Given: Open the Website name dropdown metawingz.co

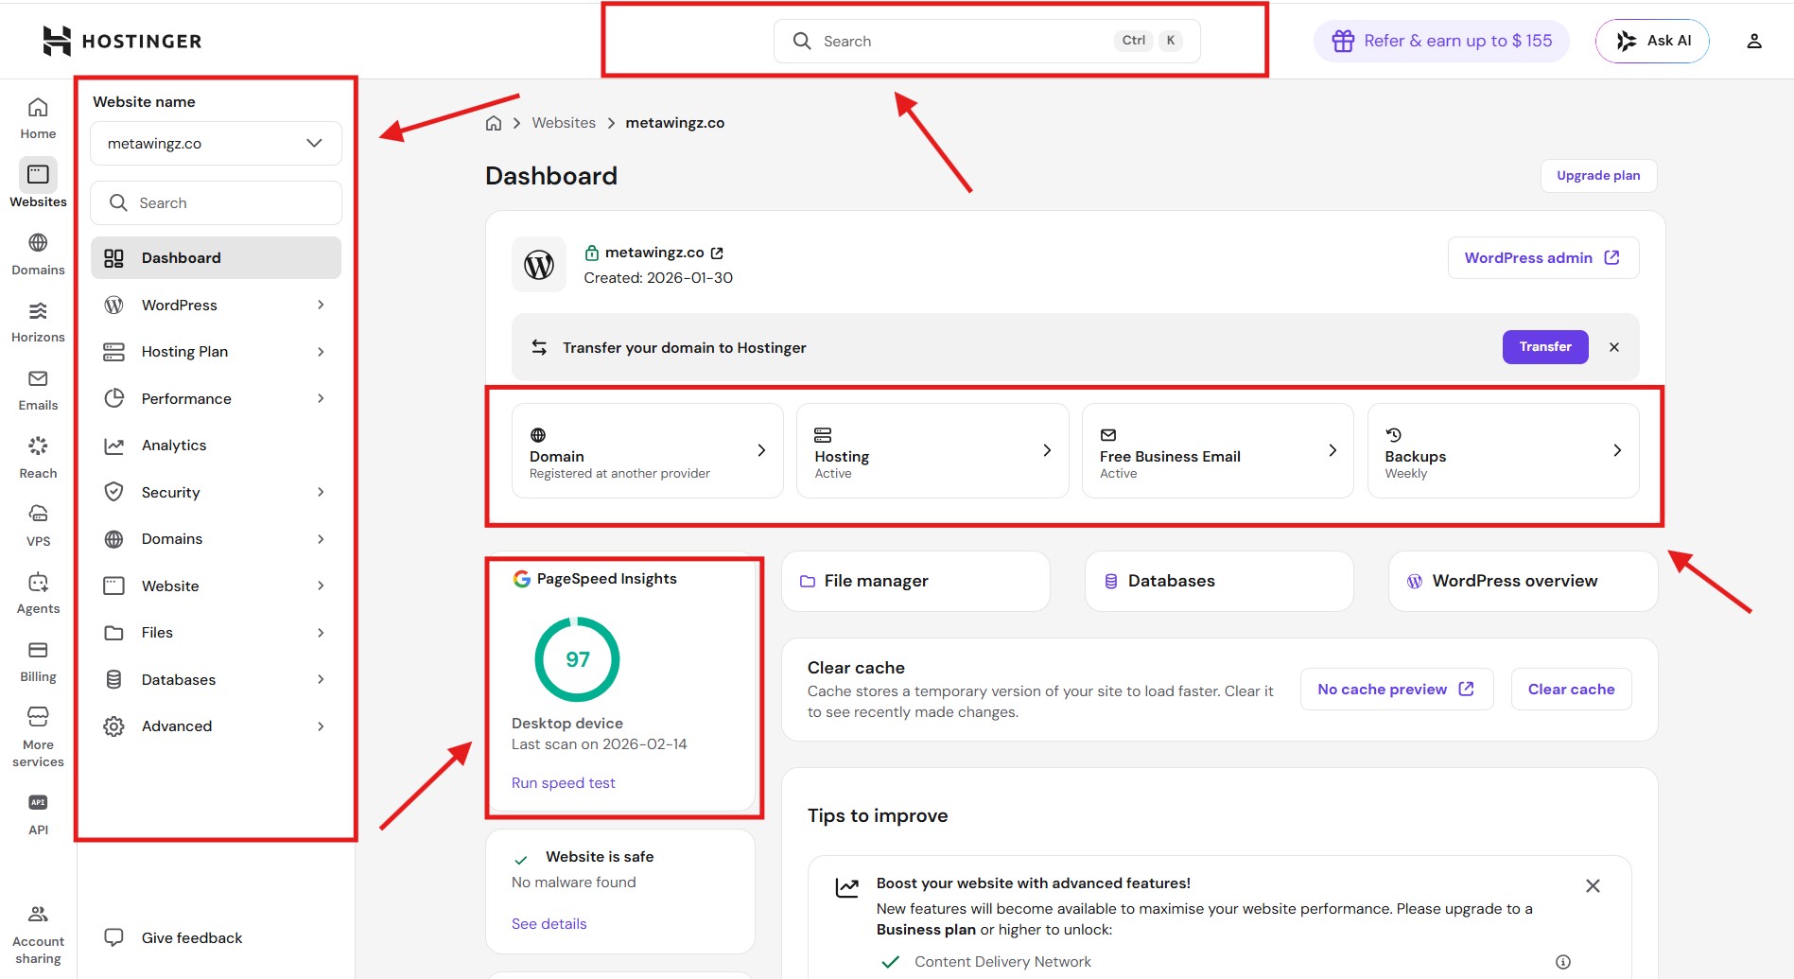Looking at the screenshot, I should pos(216,144).
